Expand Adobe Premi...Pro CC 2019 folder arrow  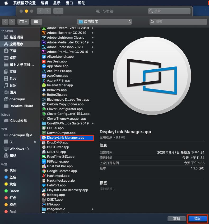click(93, 52)
